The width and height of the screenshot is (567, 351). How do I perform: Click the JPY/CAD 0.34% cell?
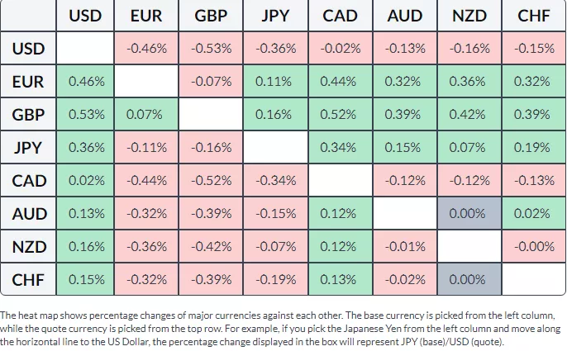click(x=340, y=147)
